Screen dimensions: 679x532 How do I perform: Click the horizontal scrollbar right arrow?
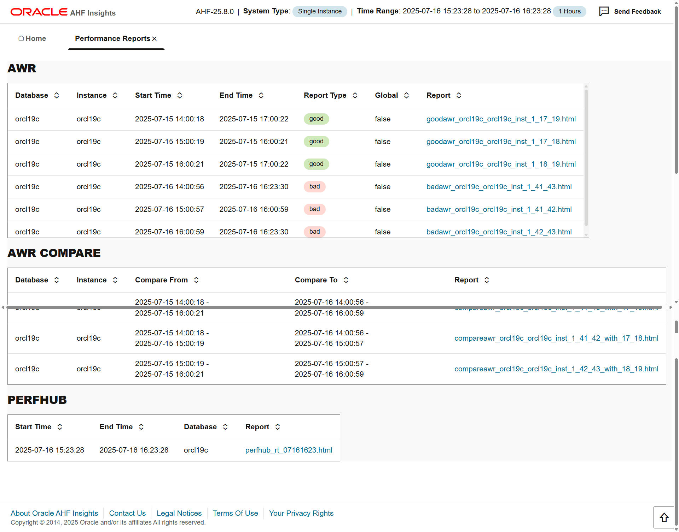tap(671, 307)
